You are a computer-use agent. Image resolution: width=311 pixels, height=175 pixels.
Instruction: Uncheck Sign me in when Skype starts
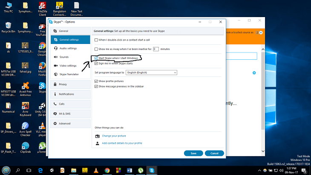coord(96,63)
